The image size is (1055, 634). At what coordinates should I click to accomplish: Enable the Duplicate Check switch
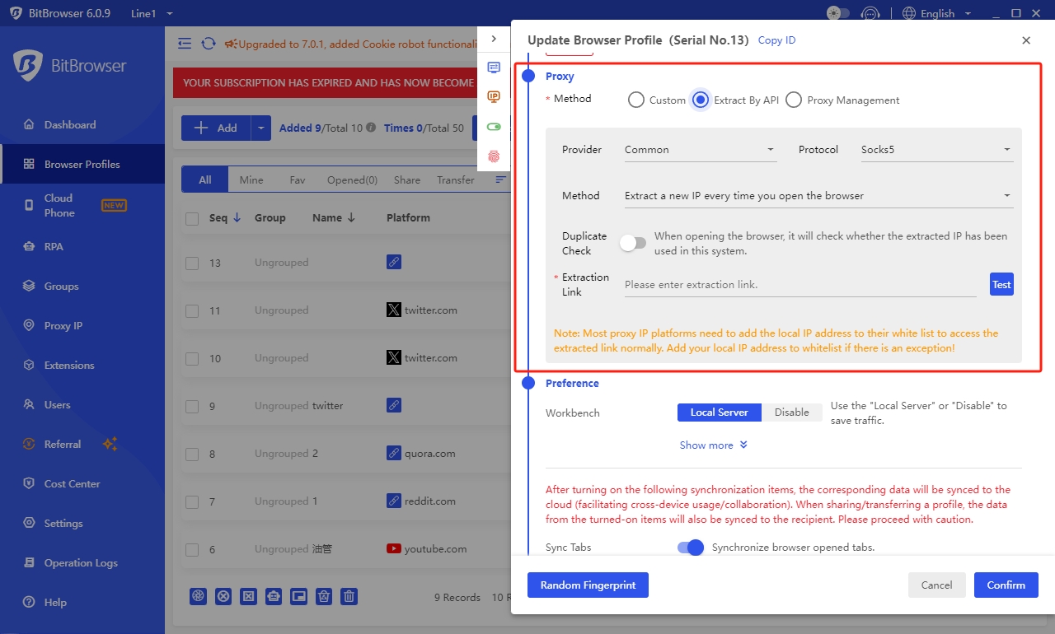[633, 243]
